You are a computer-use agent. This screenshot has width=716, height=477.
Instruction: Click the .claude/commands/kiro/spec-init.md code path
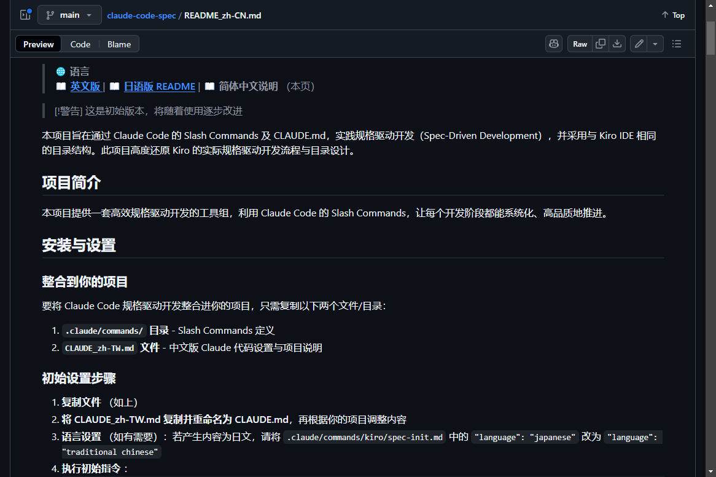point(365,437)
